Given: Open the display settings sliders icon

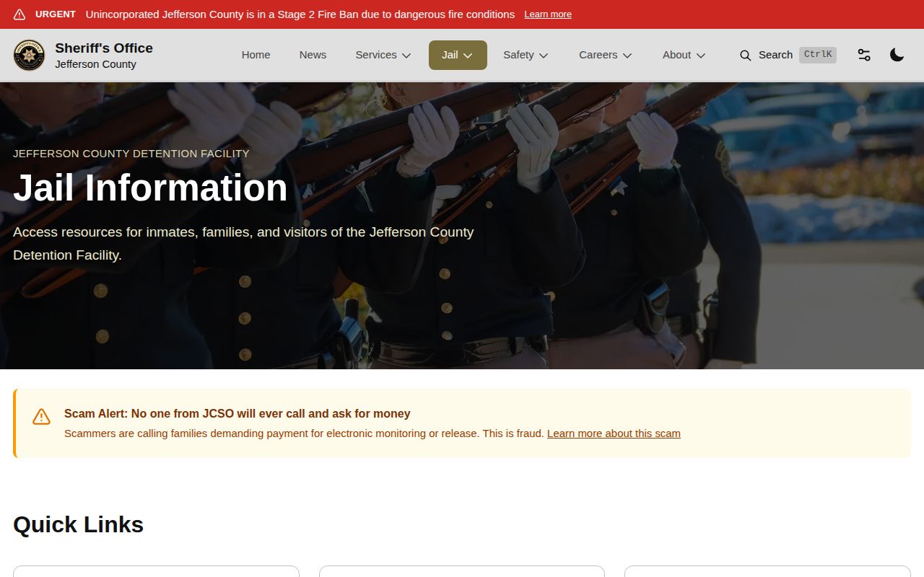Looking at the screenshot, I should [x=864, y=55].
